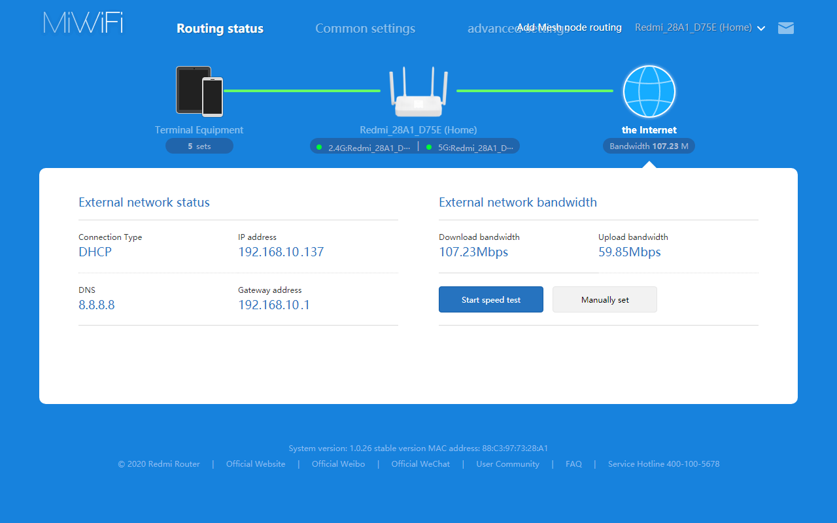Click the MiWiFi logo
Viewport: 837px width, 523px height.
pyautogui.click(x=83, y=23)
